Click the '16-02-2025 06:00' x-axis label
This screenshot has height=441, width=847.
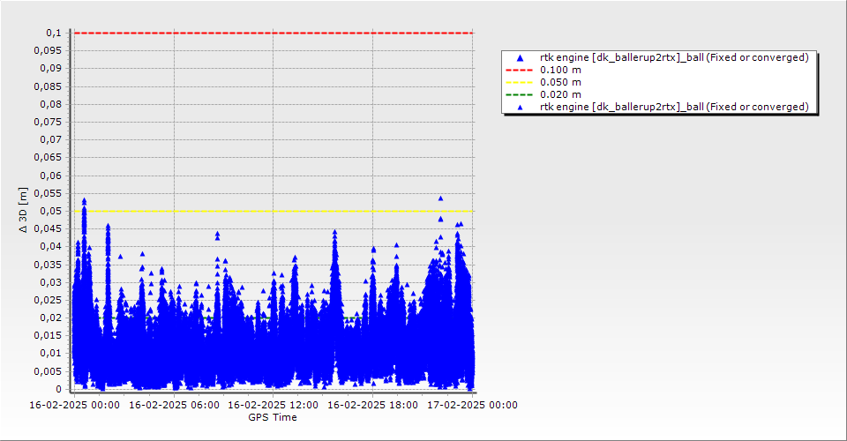(x=174, y=405)
